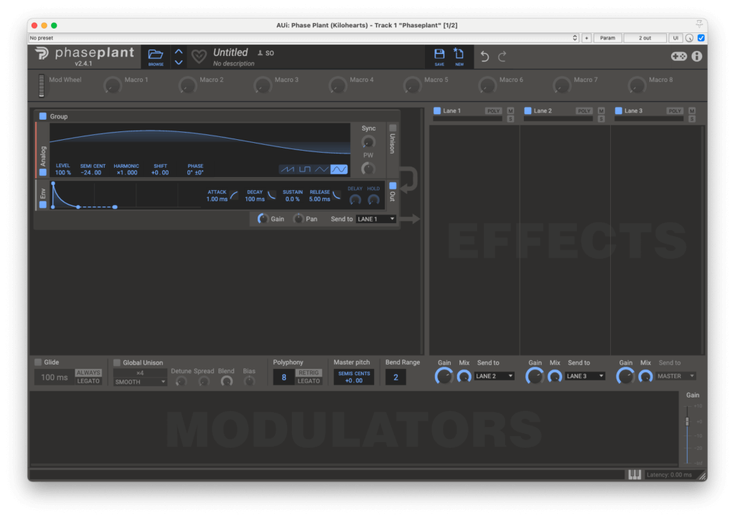Open Lane 2 'Send to' LANE 3 dropdown
This screenshot has height=518, width=735.
coord(585,376)
